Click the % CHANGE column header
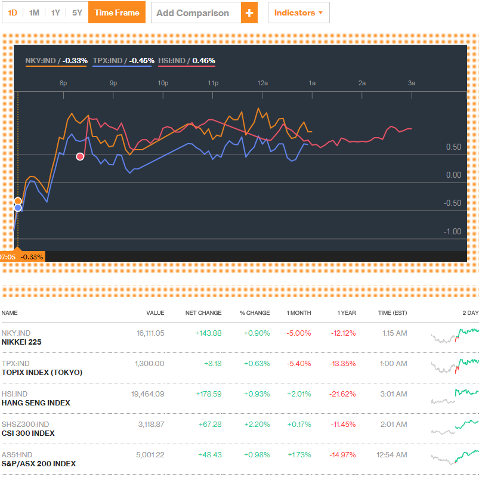This screenshot has width=482, height=480. click(255, 313)
